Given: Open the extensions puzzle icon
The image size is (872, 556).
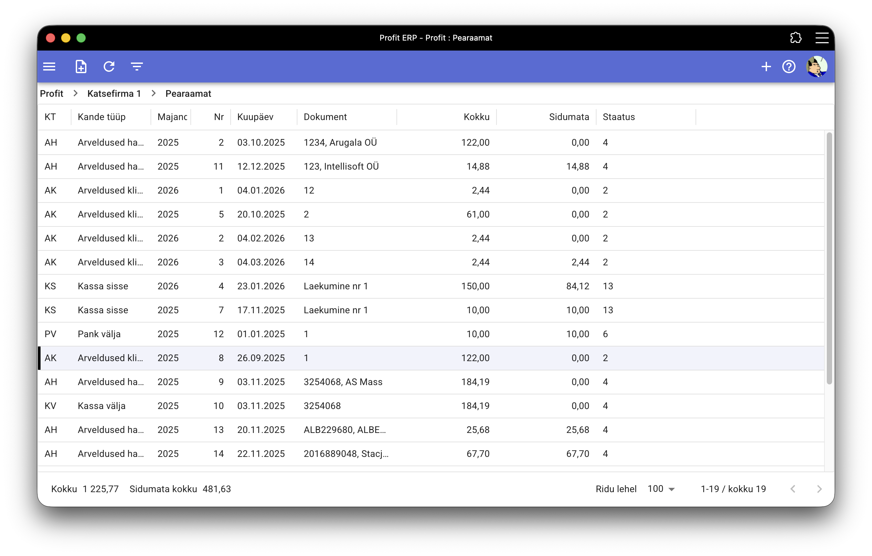Looking at the screenshot, I should (x=796, y=38).
